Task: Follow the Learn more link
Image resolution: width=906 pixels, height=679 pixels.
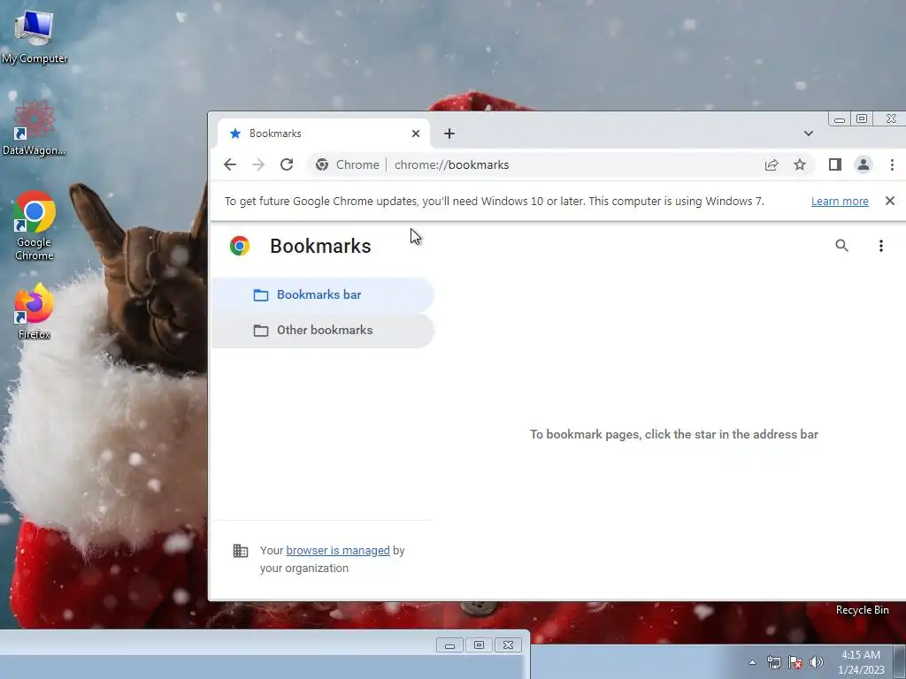Action: 840,201
